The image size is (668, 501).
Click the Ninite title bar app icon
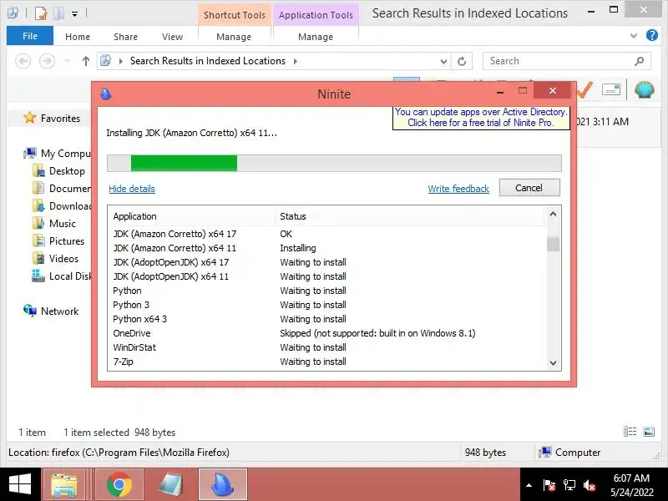coord(106,94)
